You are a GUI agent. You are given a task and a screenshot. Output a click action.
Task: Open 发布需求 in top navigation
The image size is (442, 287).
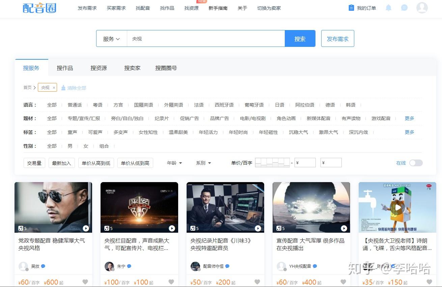click(87, 8)
